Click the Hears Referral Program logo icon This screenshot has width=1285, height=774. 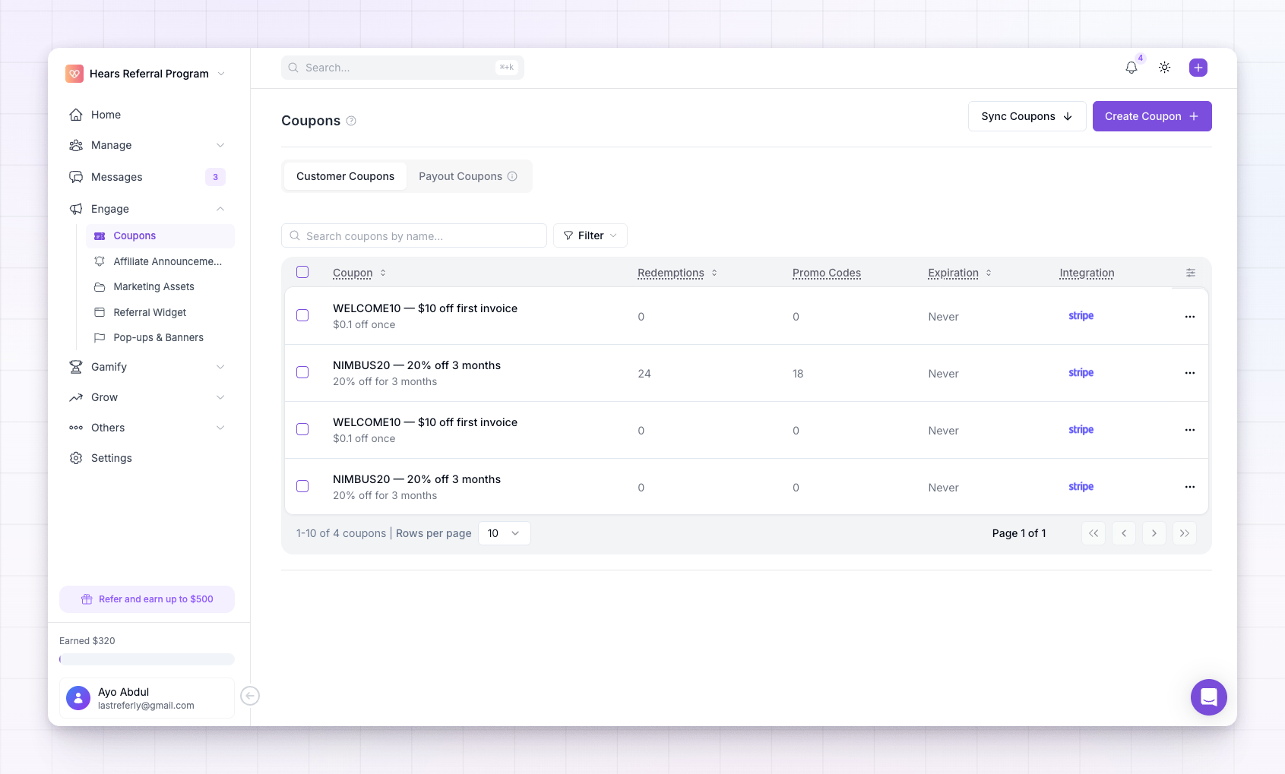pyautogui.click(x=74, y=74)
